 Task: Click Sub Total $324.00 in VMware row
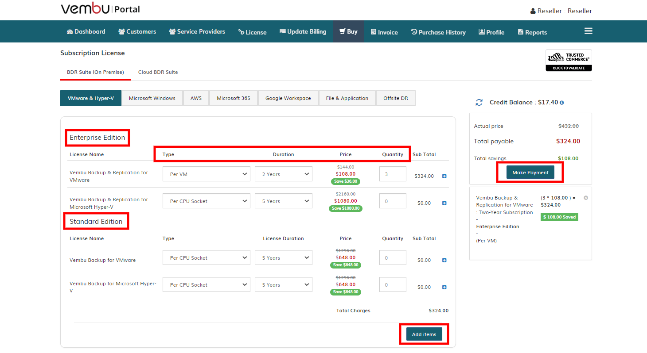(424, 176)
